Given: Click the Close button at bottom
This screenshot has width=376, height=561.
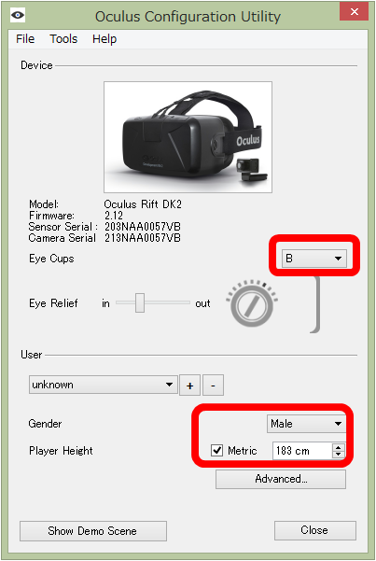Looking at the screenshot, I should coord(314,530).
